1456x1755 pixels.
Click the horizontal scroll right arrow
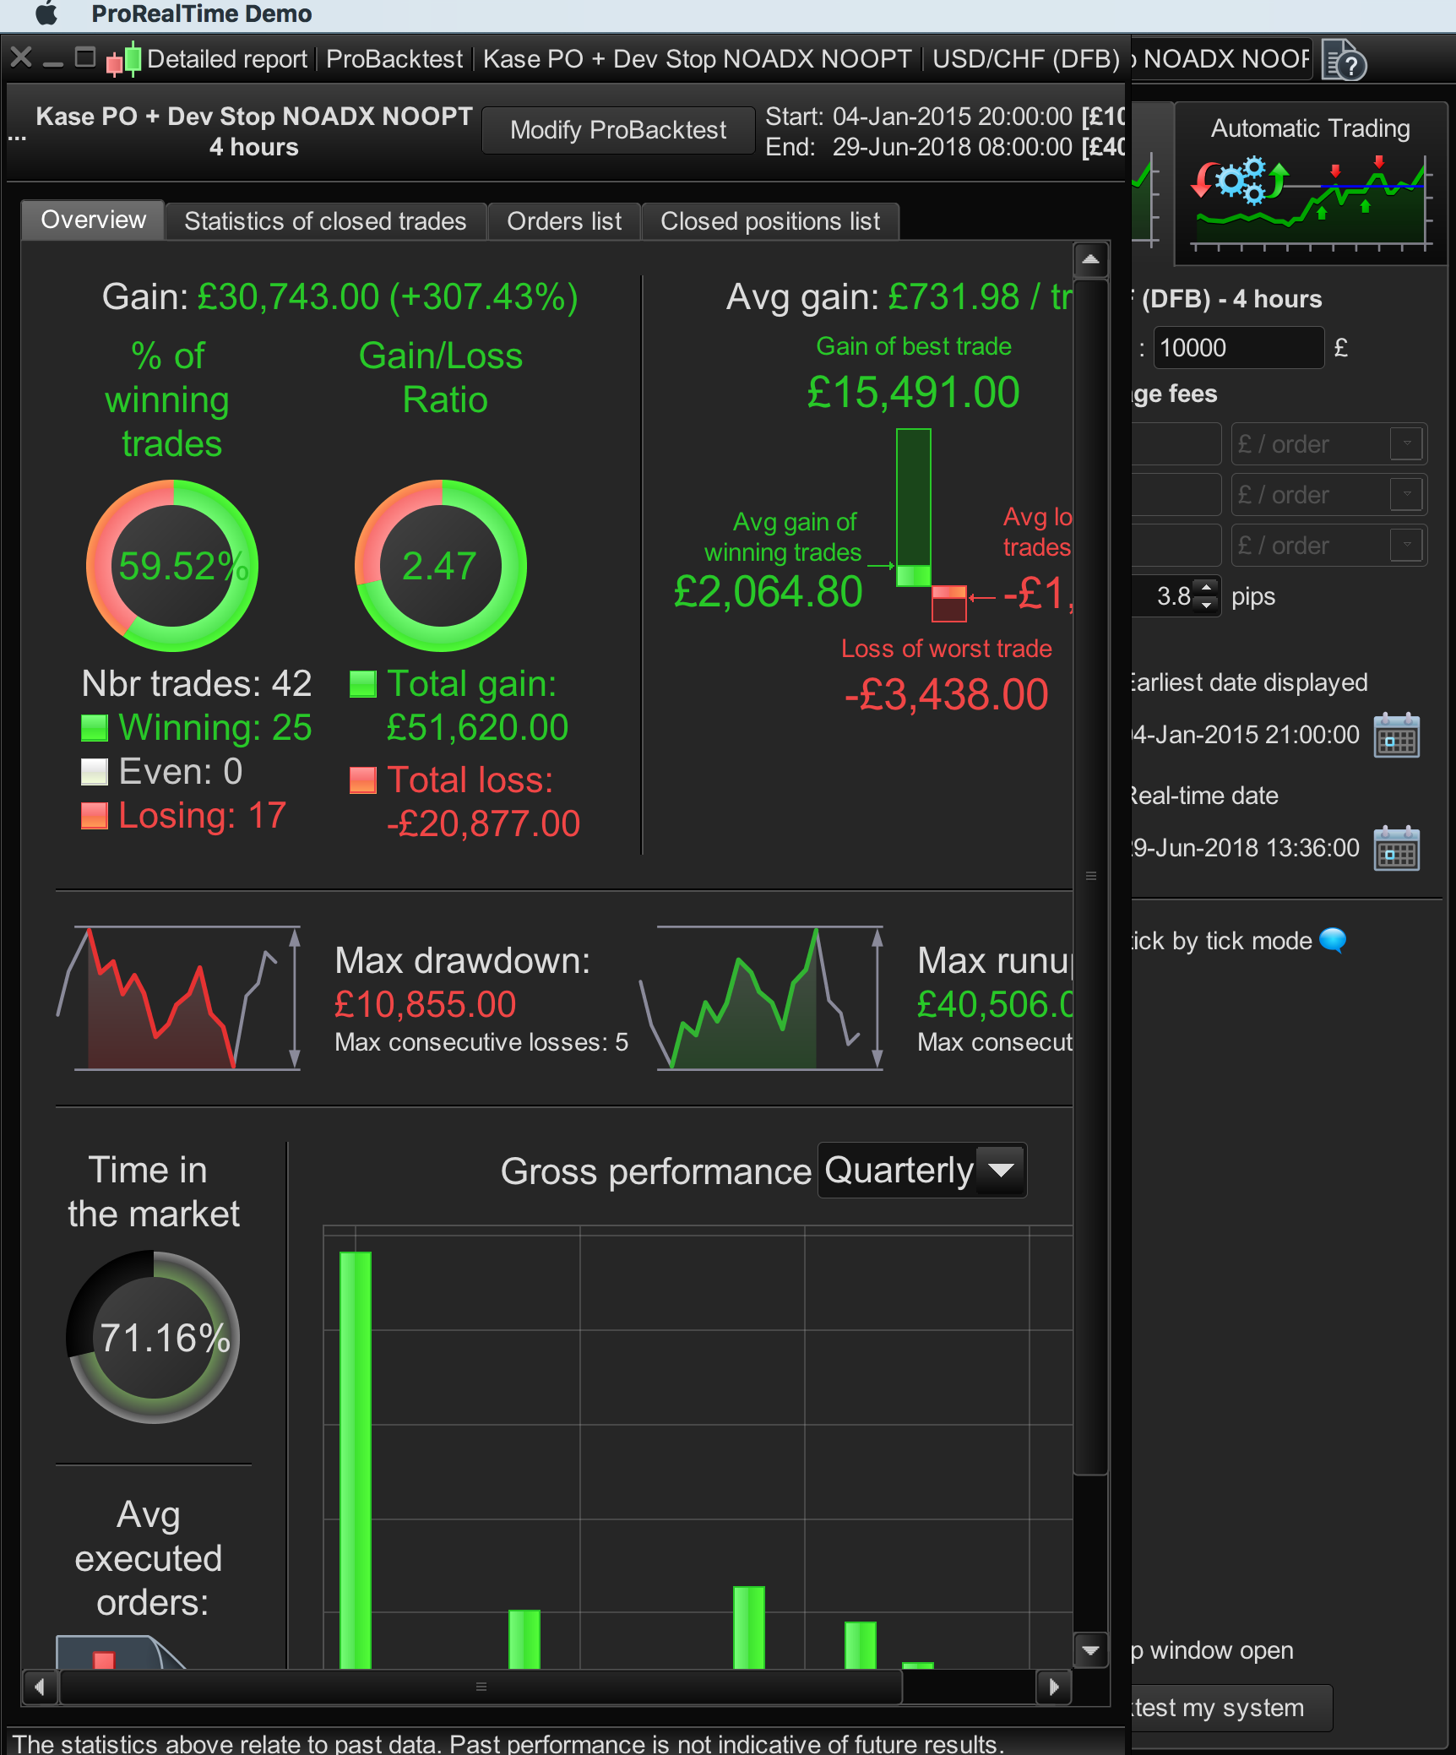(x=1054, y=1687)
